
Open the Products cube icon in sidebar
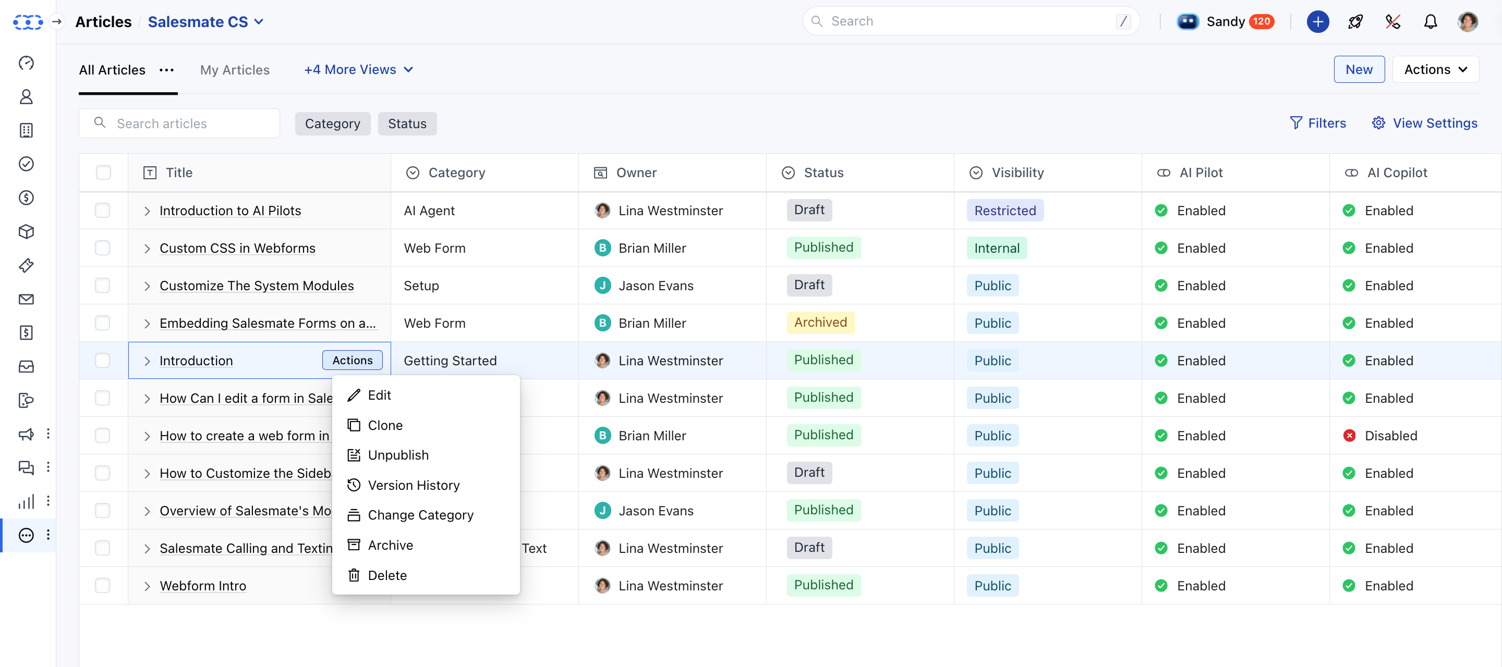26,232
